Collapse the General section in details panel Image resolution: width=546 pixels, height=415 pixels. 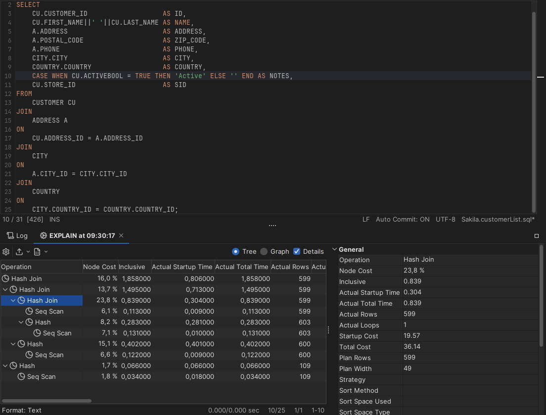point(334,249)
